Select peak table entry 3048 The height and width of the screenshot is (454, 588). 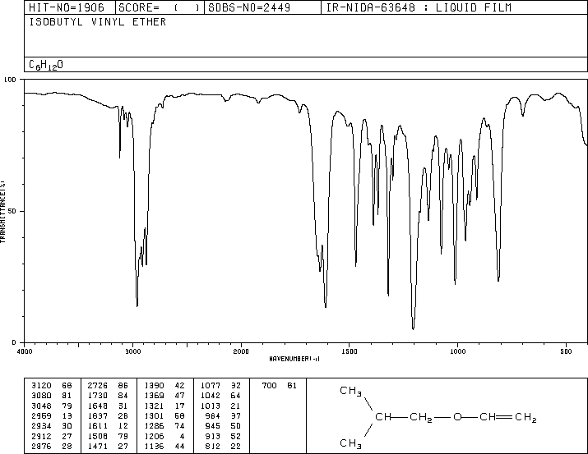tap(41, 406)
